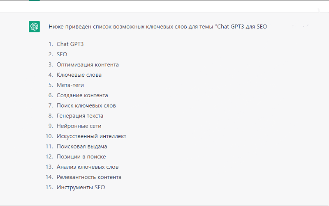
Task: Pick the "Мета-теги" list entry
Action: point(70,85)
